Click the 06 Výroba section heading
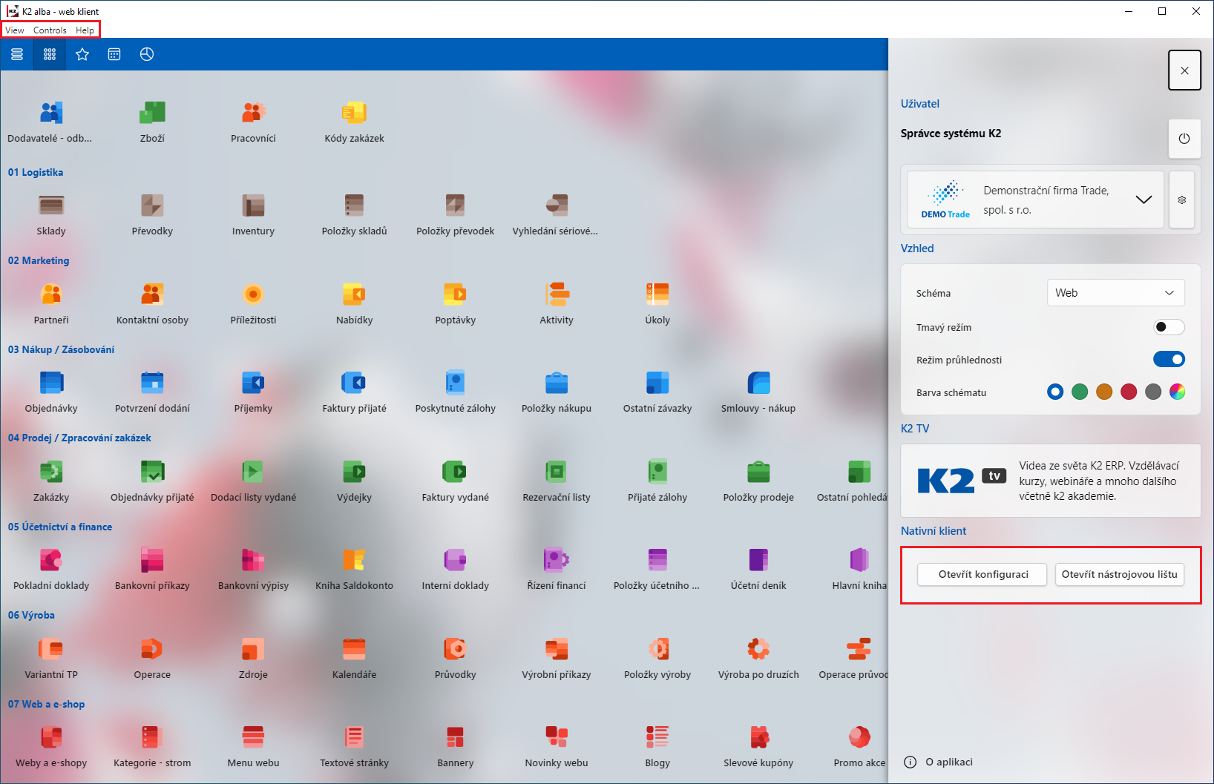This screenshot has width=1214, height=784. point(31,615)
